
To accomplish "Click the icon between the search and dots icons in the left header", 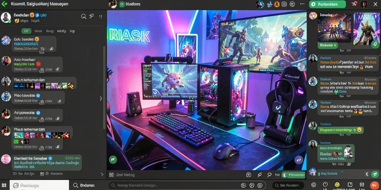I will [92, 16].
